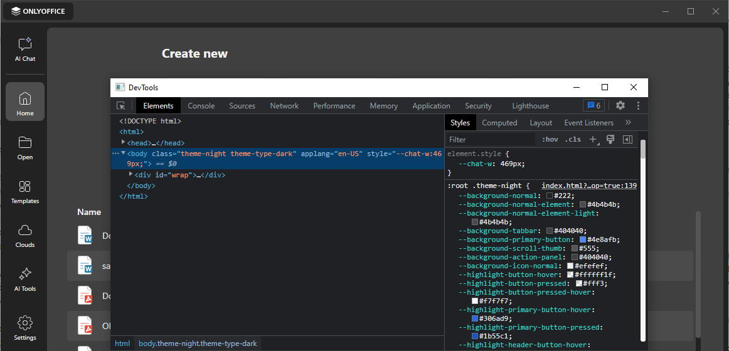Image resolution: width=729 pixels, height=351 pixels.
Task: Click the body.theme-night.theme-type-dark breadcrumb
Action: pyautogui.click(x=198, y=343)
